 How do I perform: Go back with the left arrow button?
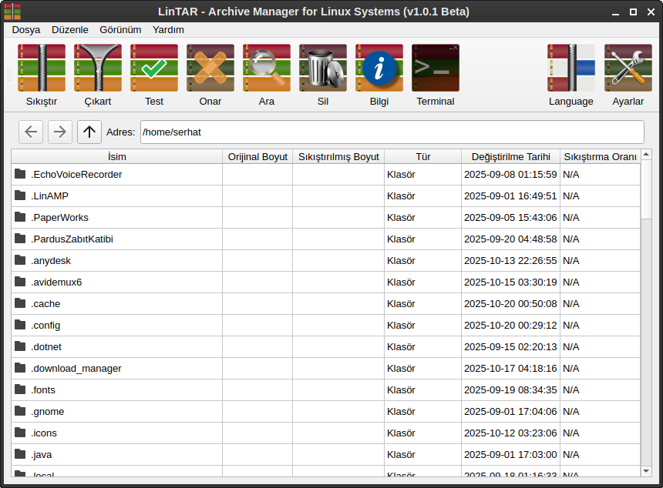tap(31, 132)
